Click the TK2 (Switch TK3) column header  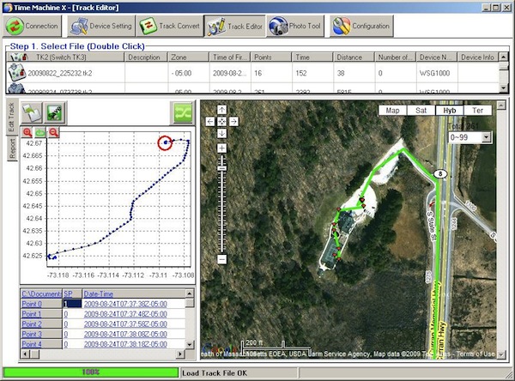click(x=66, y=57)
